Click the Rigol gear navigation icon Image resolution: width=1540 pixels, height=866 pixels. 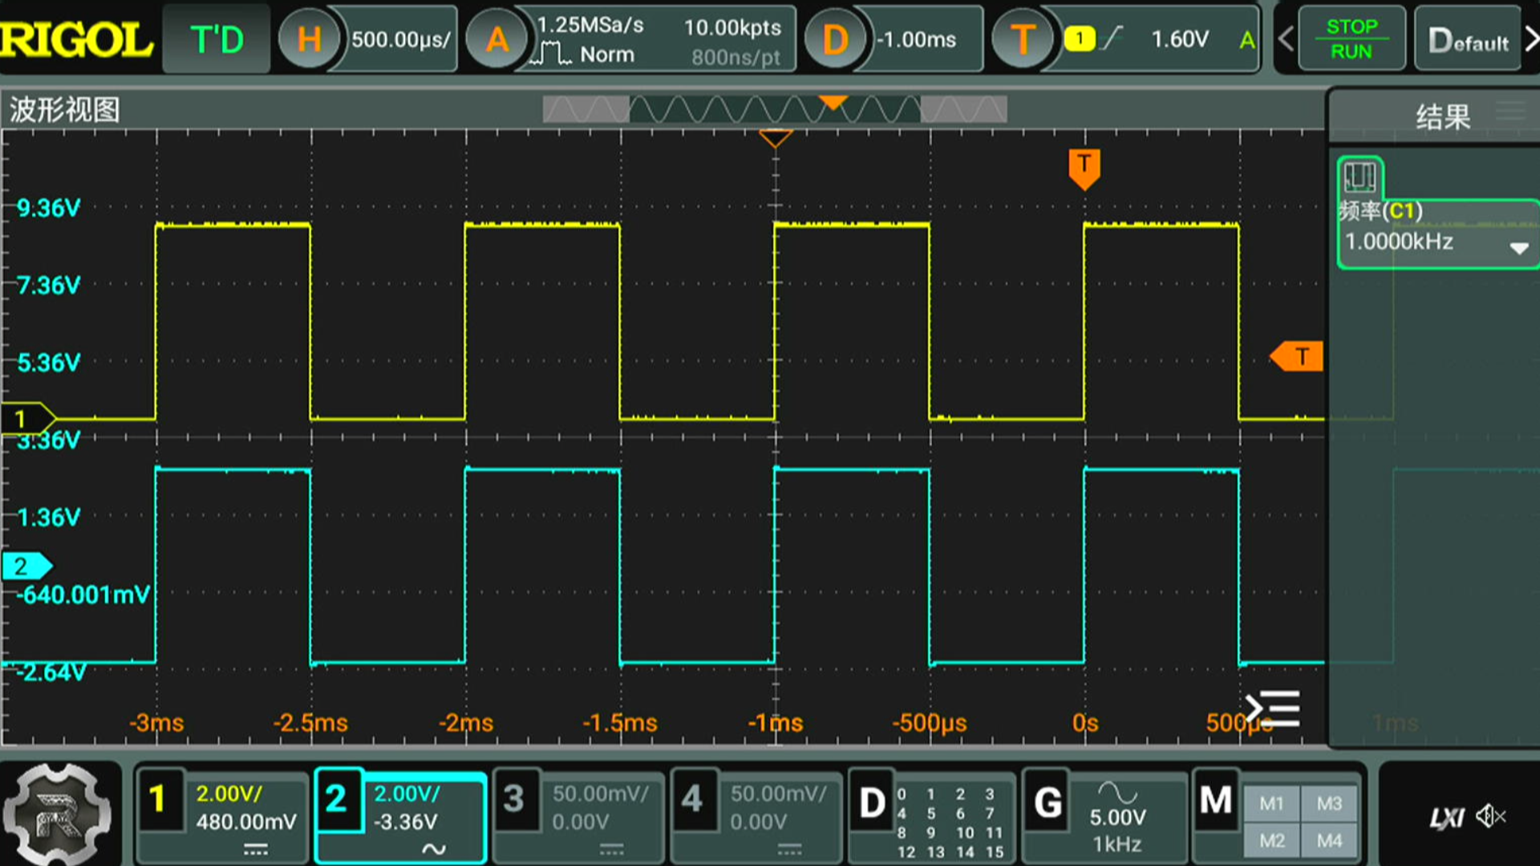point(58,814)
